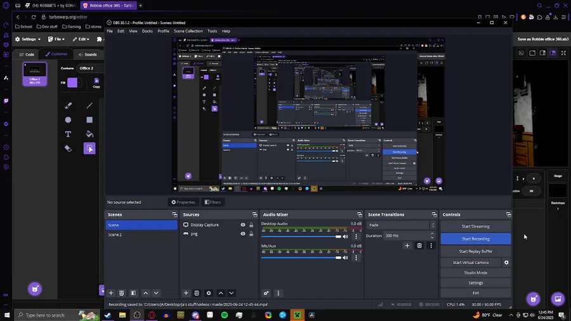Mute the Desktop Audio channel
This screenshot has width=571, height=321.
[x=345, y=237]
